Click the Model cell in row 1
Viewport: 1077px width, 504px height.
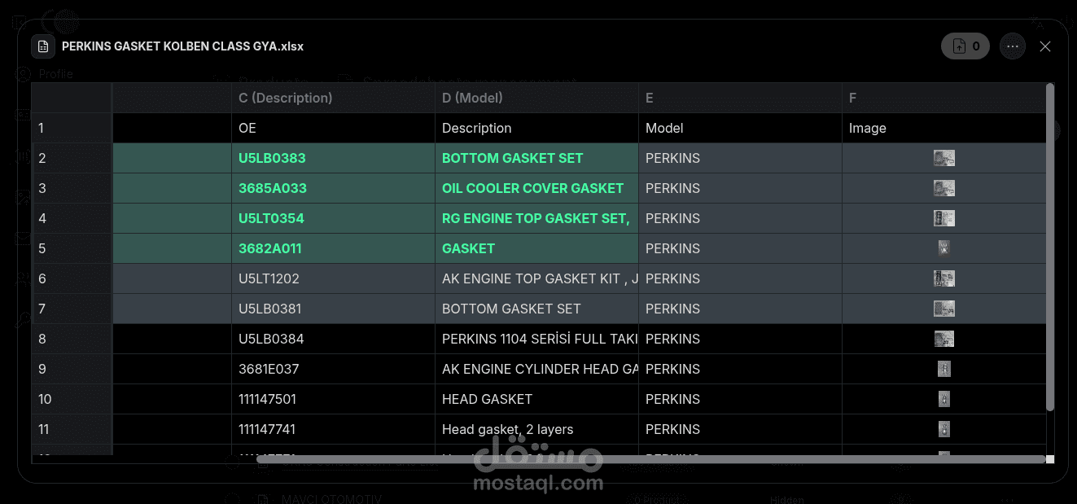[740, 128]
